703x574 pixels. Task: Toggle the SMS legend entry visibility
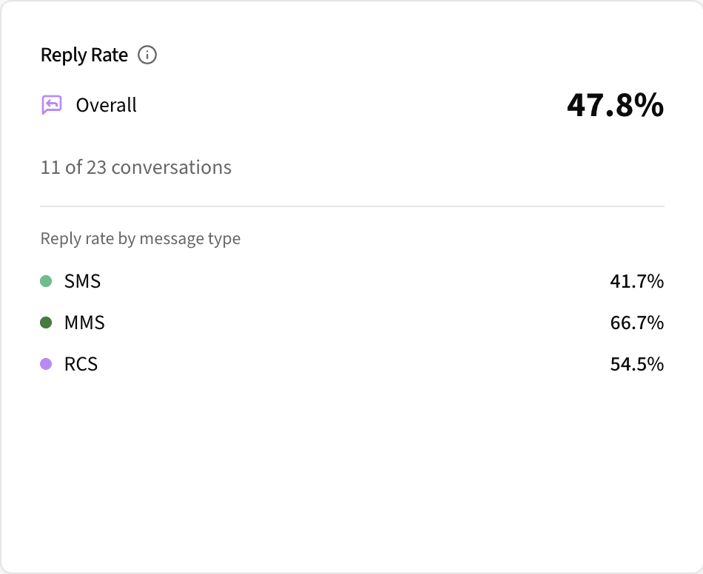coord(82,281)
